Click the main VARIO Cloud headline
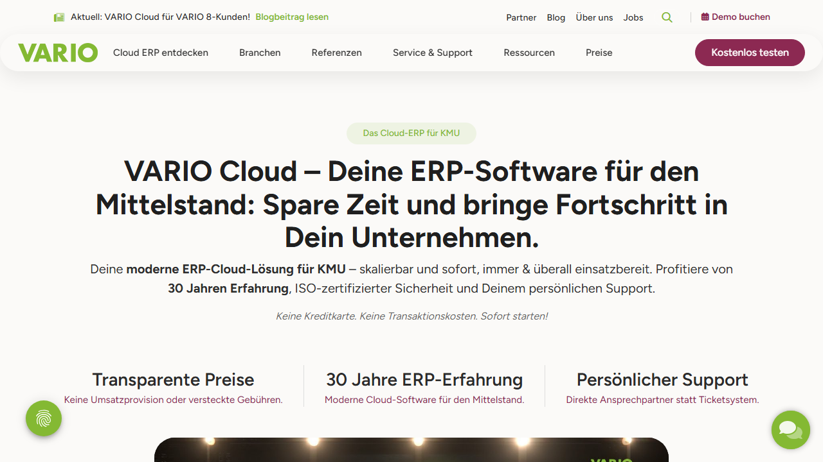This screenshot has width=823, height=462. coord(411,205)
